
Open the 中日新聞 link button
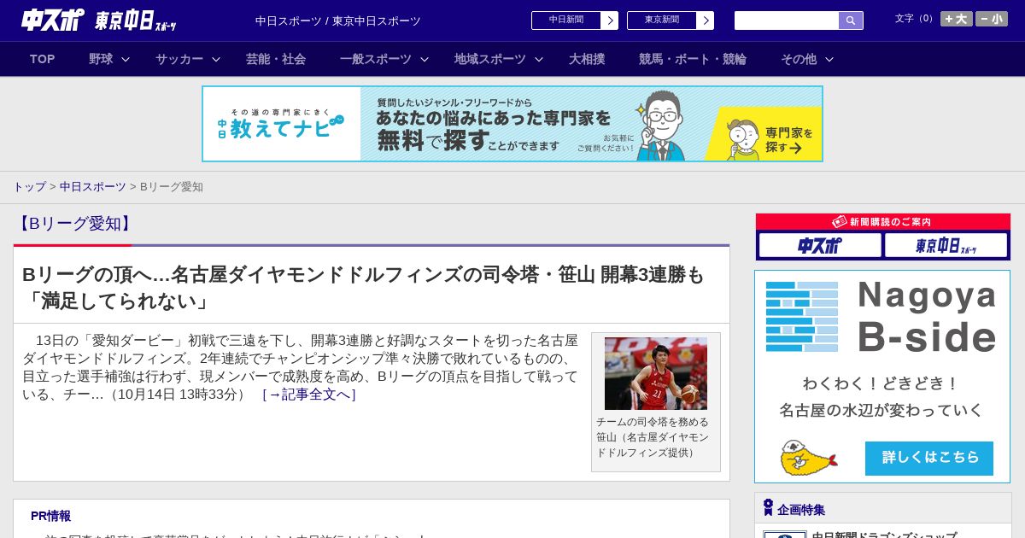565,20
